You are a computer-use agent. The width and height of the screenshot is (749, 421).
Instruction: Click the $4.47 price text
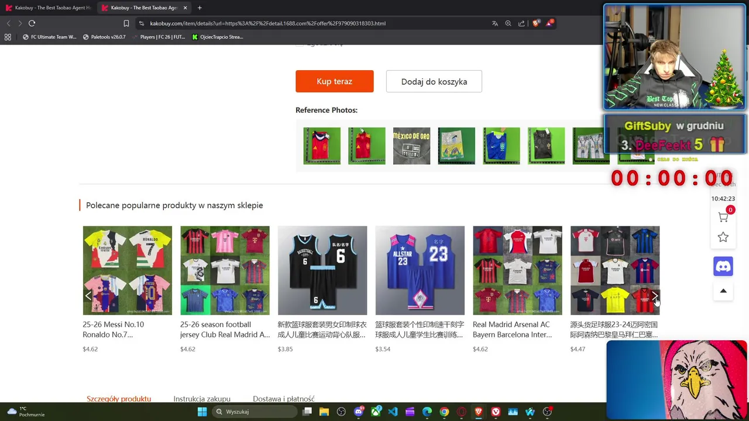pyautogui.click(x=578, y=349)
